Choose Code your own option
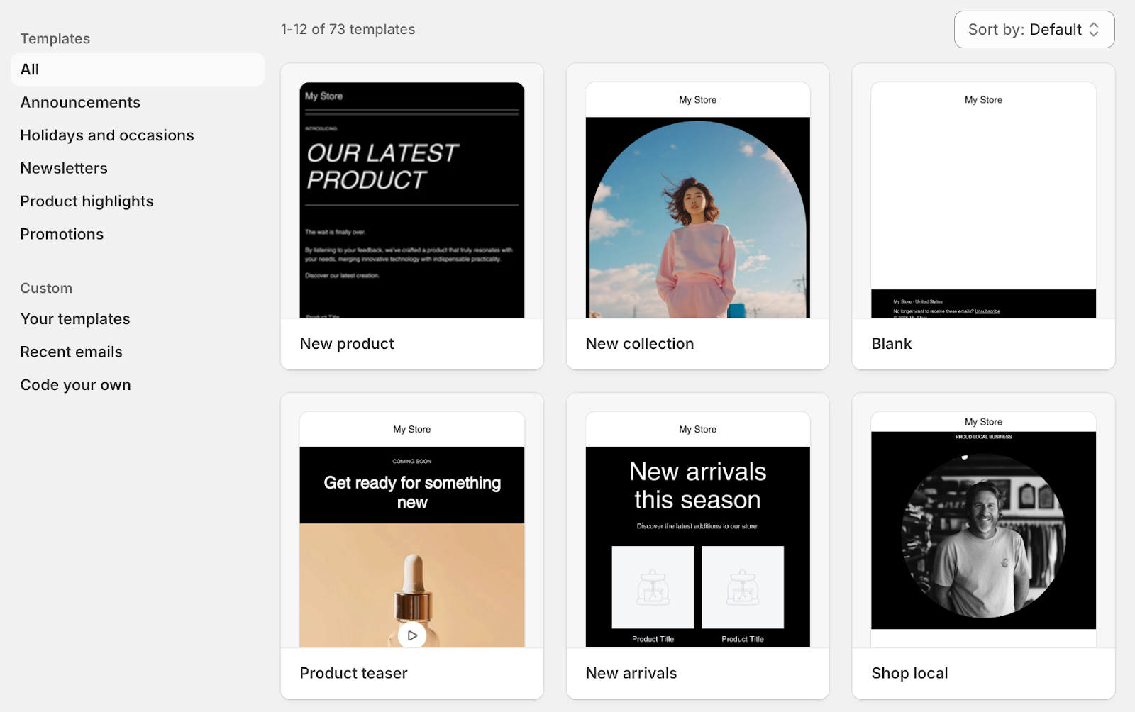Image resolution: width=1135 pixels, height=712 pixels. click(75, 385)
